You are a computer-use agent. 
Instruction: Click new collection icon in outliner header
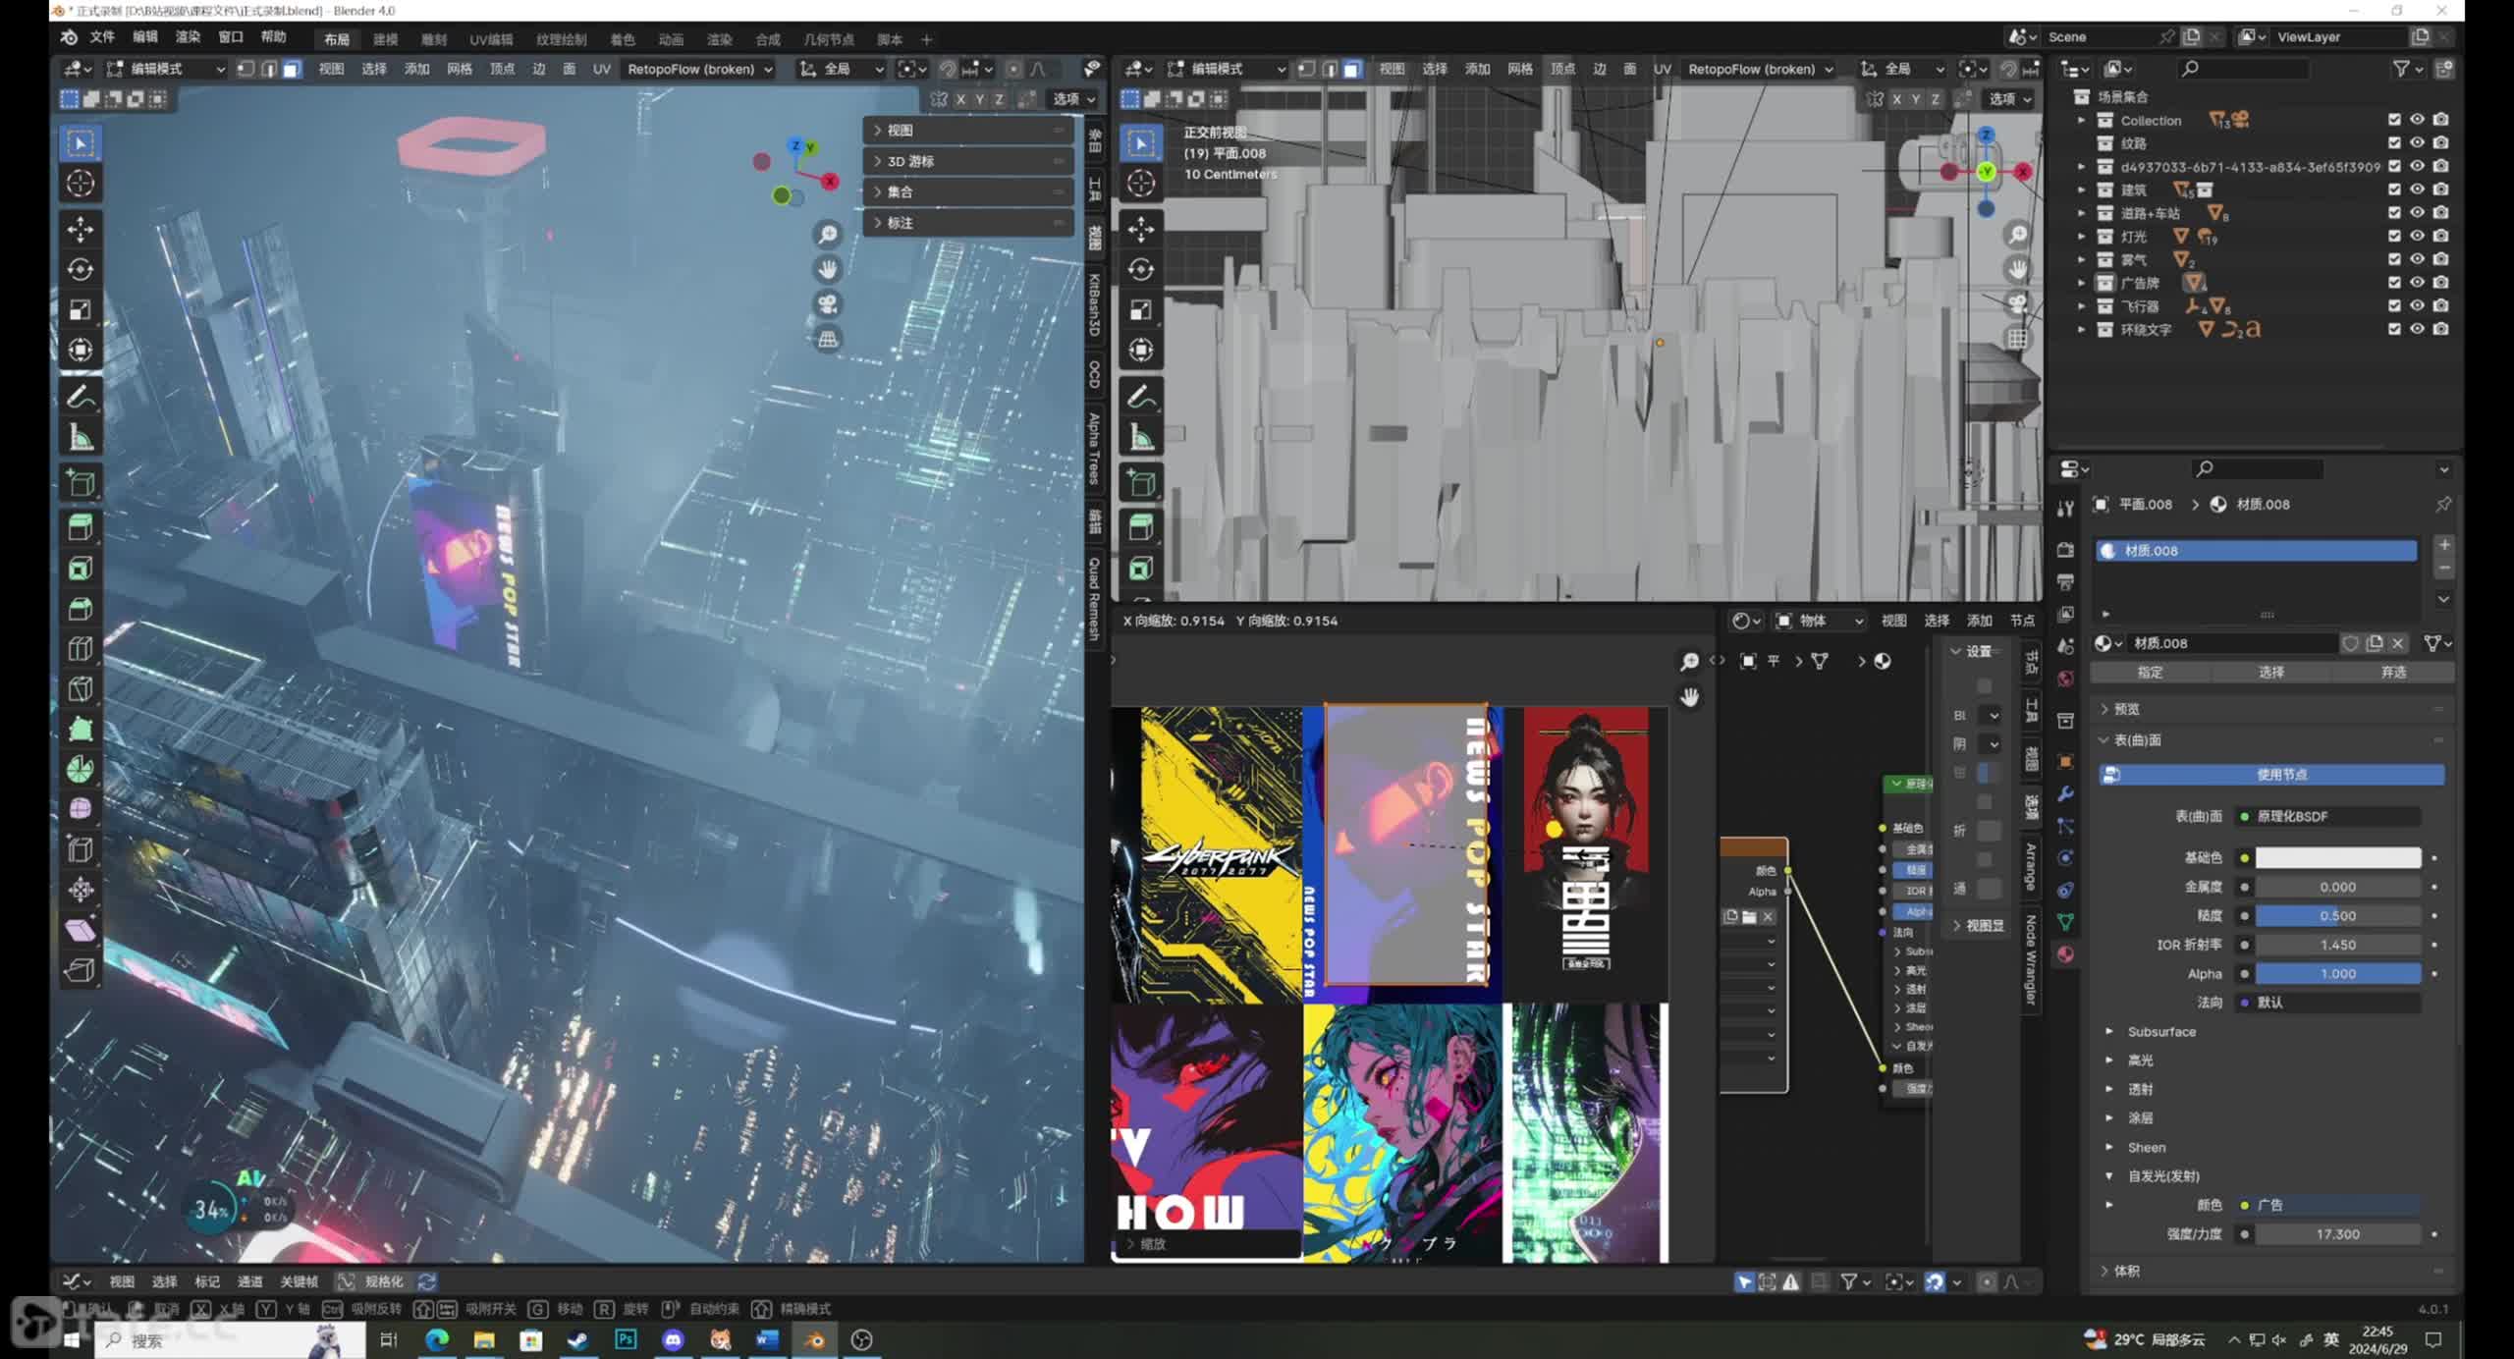pyautogui.click(x=2444, y=68)
